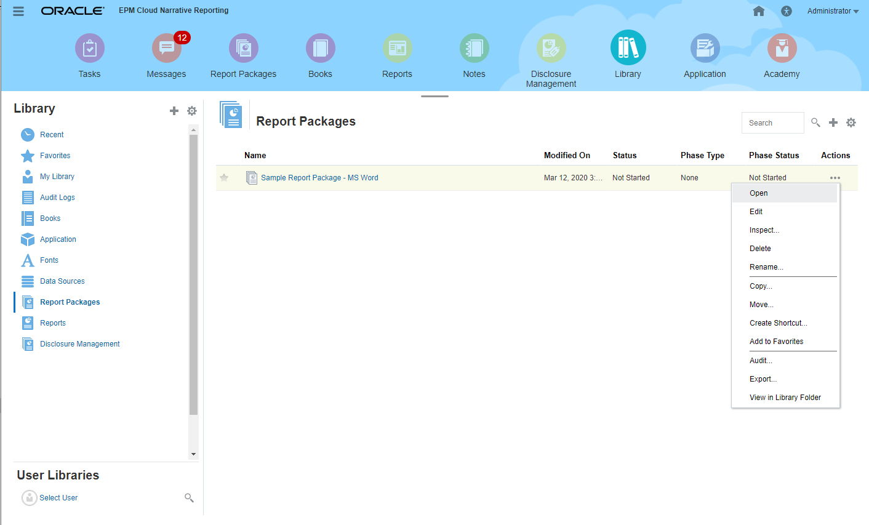This screenshot has height=525, width=869.
Task: Open the row actions ellipsis menu
Action: pos(835,178)
